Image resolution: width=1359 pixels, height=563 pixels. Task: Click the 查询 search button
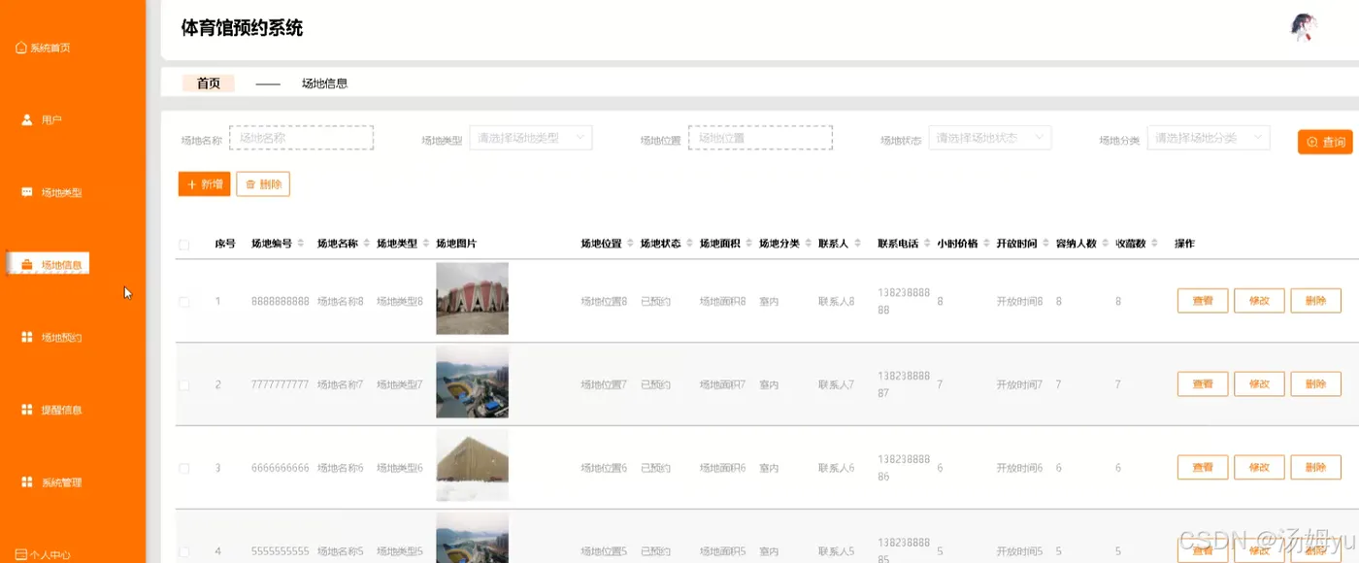pos(1325,142)
